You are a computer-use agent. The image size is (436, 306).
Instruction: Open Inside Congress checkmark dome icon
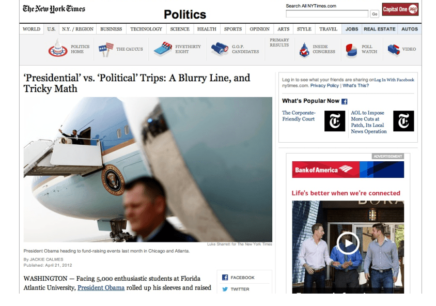click(x=304, y=50)
